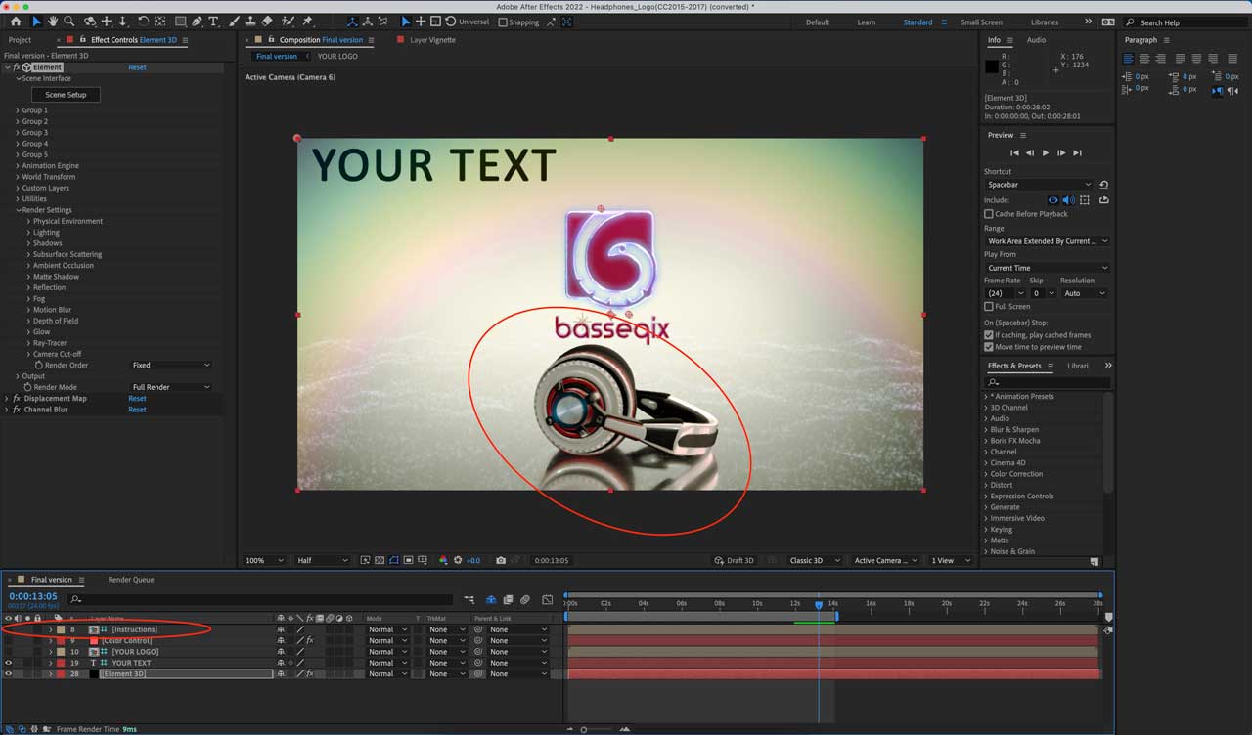
Task: Hide the YOUR TEXT layer eye
Action: (x=9, y=663)
